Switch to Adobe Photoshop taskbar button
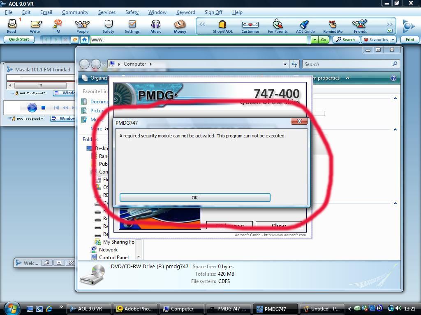The width and height of the screenshot is (421, 315). tap(135, 309)
